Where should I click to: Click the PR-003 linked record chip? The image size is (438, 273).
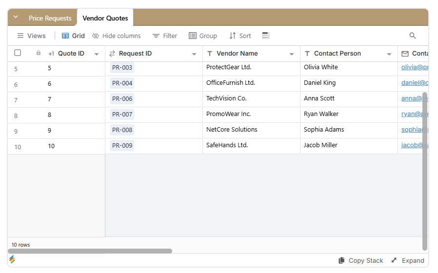(122, 68)
